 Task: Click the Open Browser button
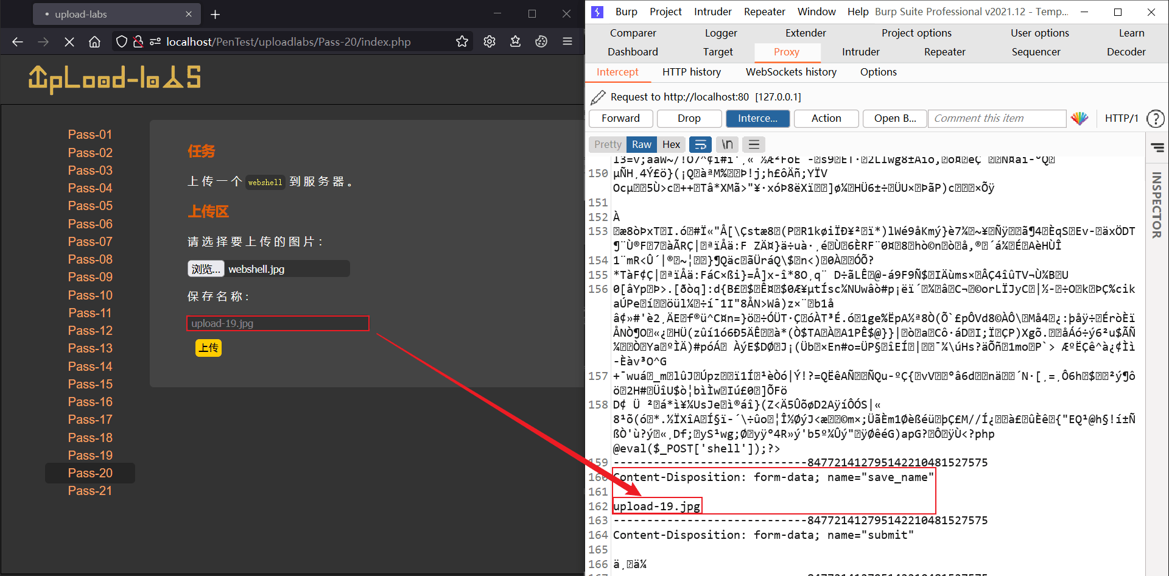tap(894, 119)
